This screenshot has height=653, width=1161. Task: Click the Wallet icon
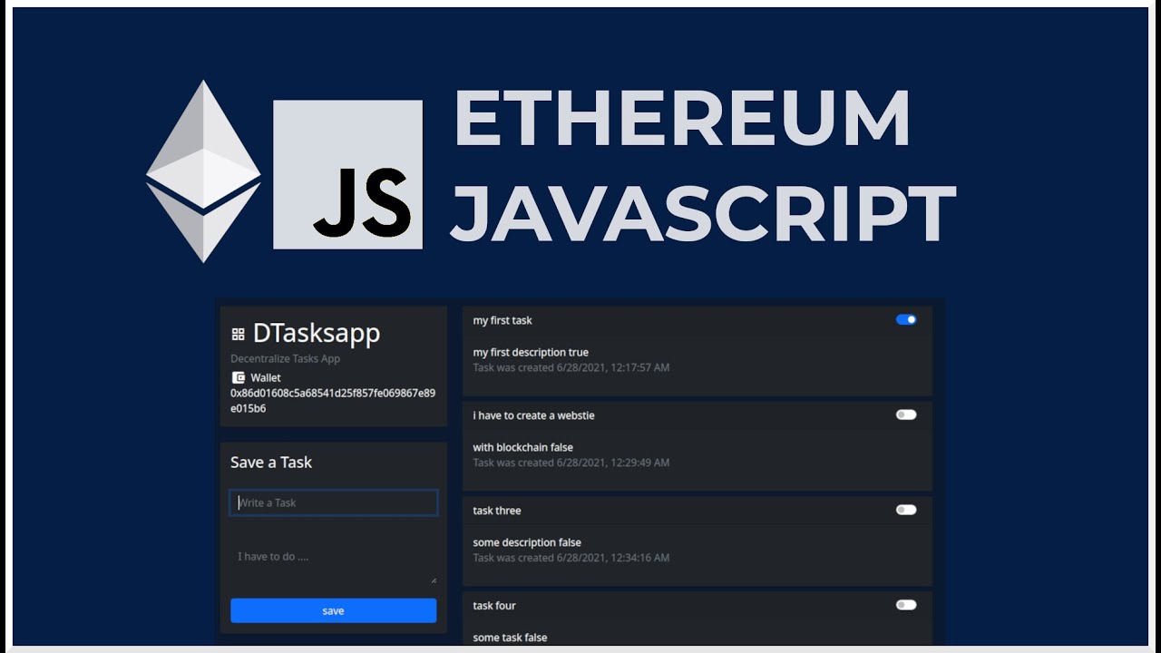[x=239, y=377]
